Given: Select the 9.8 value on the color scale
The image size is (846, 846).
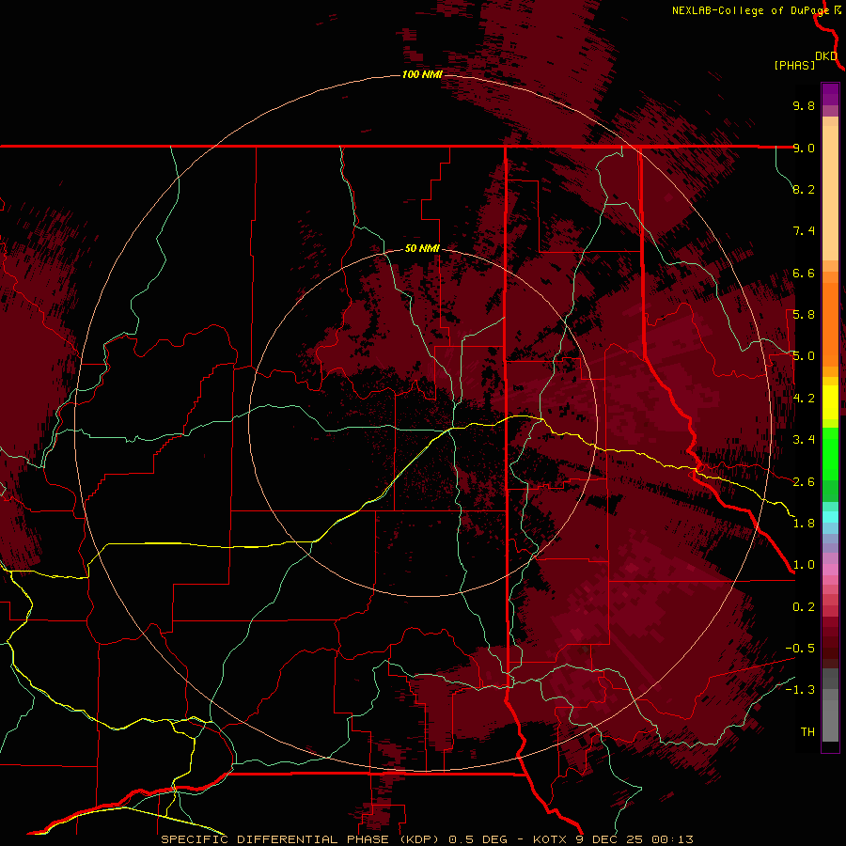Looking at the screenshot, I should pos(804,105).
